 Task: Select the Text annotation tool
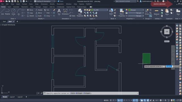[x=59, y=12]
